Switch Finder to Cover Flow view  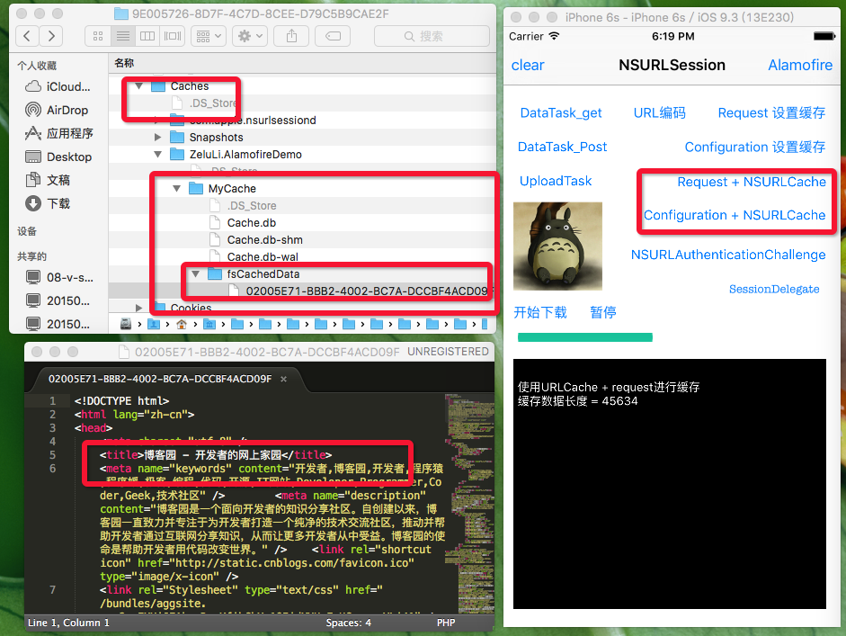click(171, 36)
